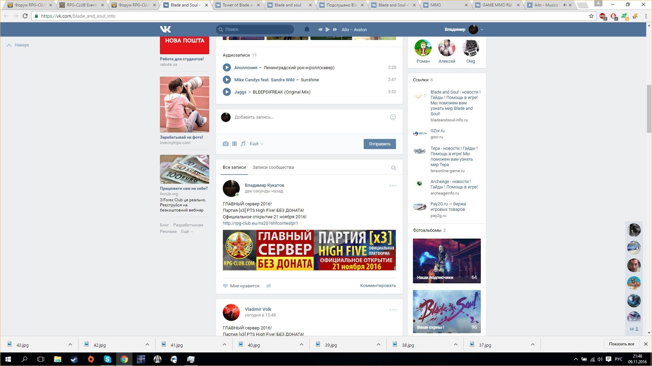Switch to Записи сообщества tab
The image size is (652, 366).
pyautogui.click(x=273, y=167)
